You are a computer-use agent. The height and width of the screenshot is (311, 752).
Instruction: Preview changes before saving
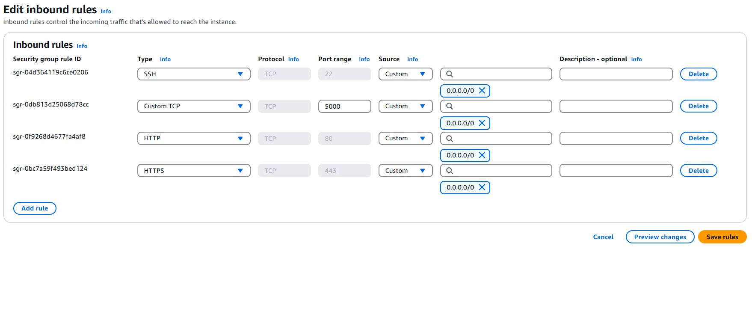coord(660,237)
